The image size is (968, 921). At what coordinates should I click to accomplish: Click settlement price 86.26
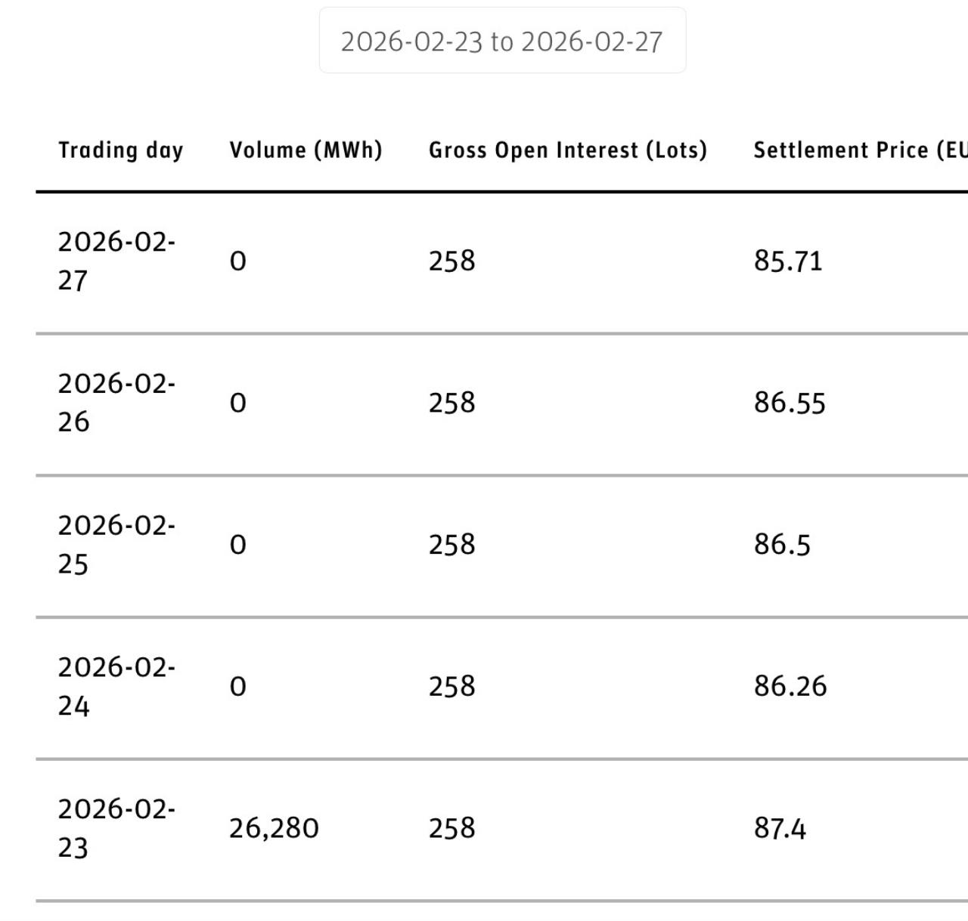click(x=790, y=686)
